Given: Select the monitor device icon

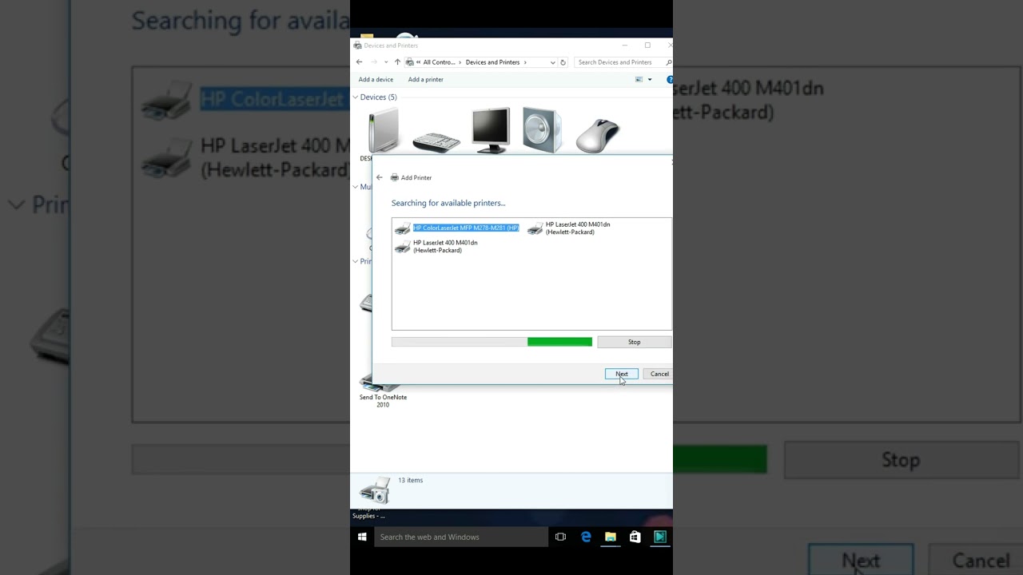Looking at the screenshot, I should point(490,130).
